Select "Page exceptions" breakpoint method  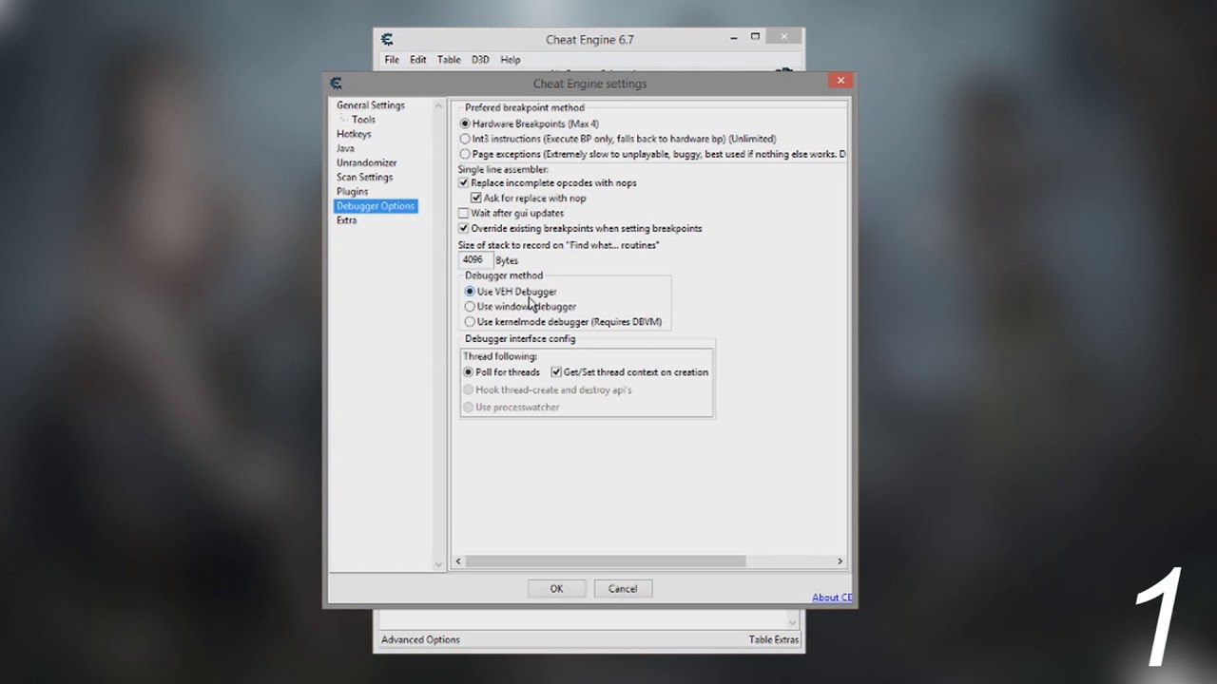point(465,154)
